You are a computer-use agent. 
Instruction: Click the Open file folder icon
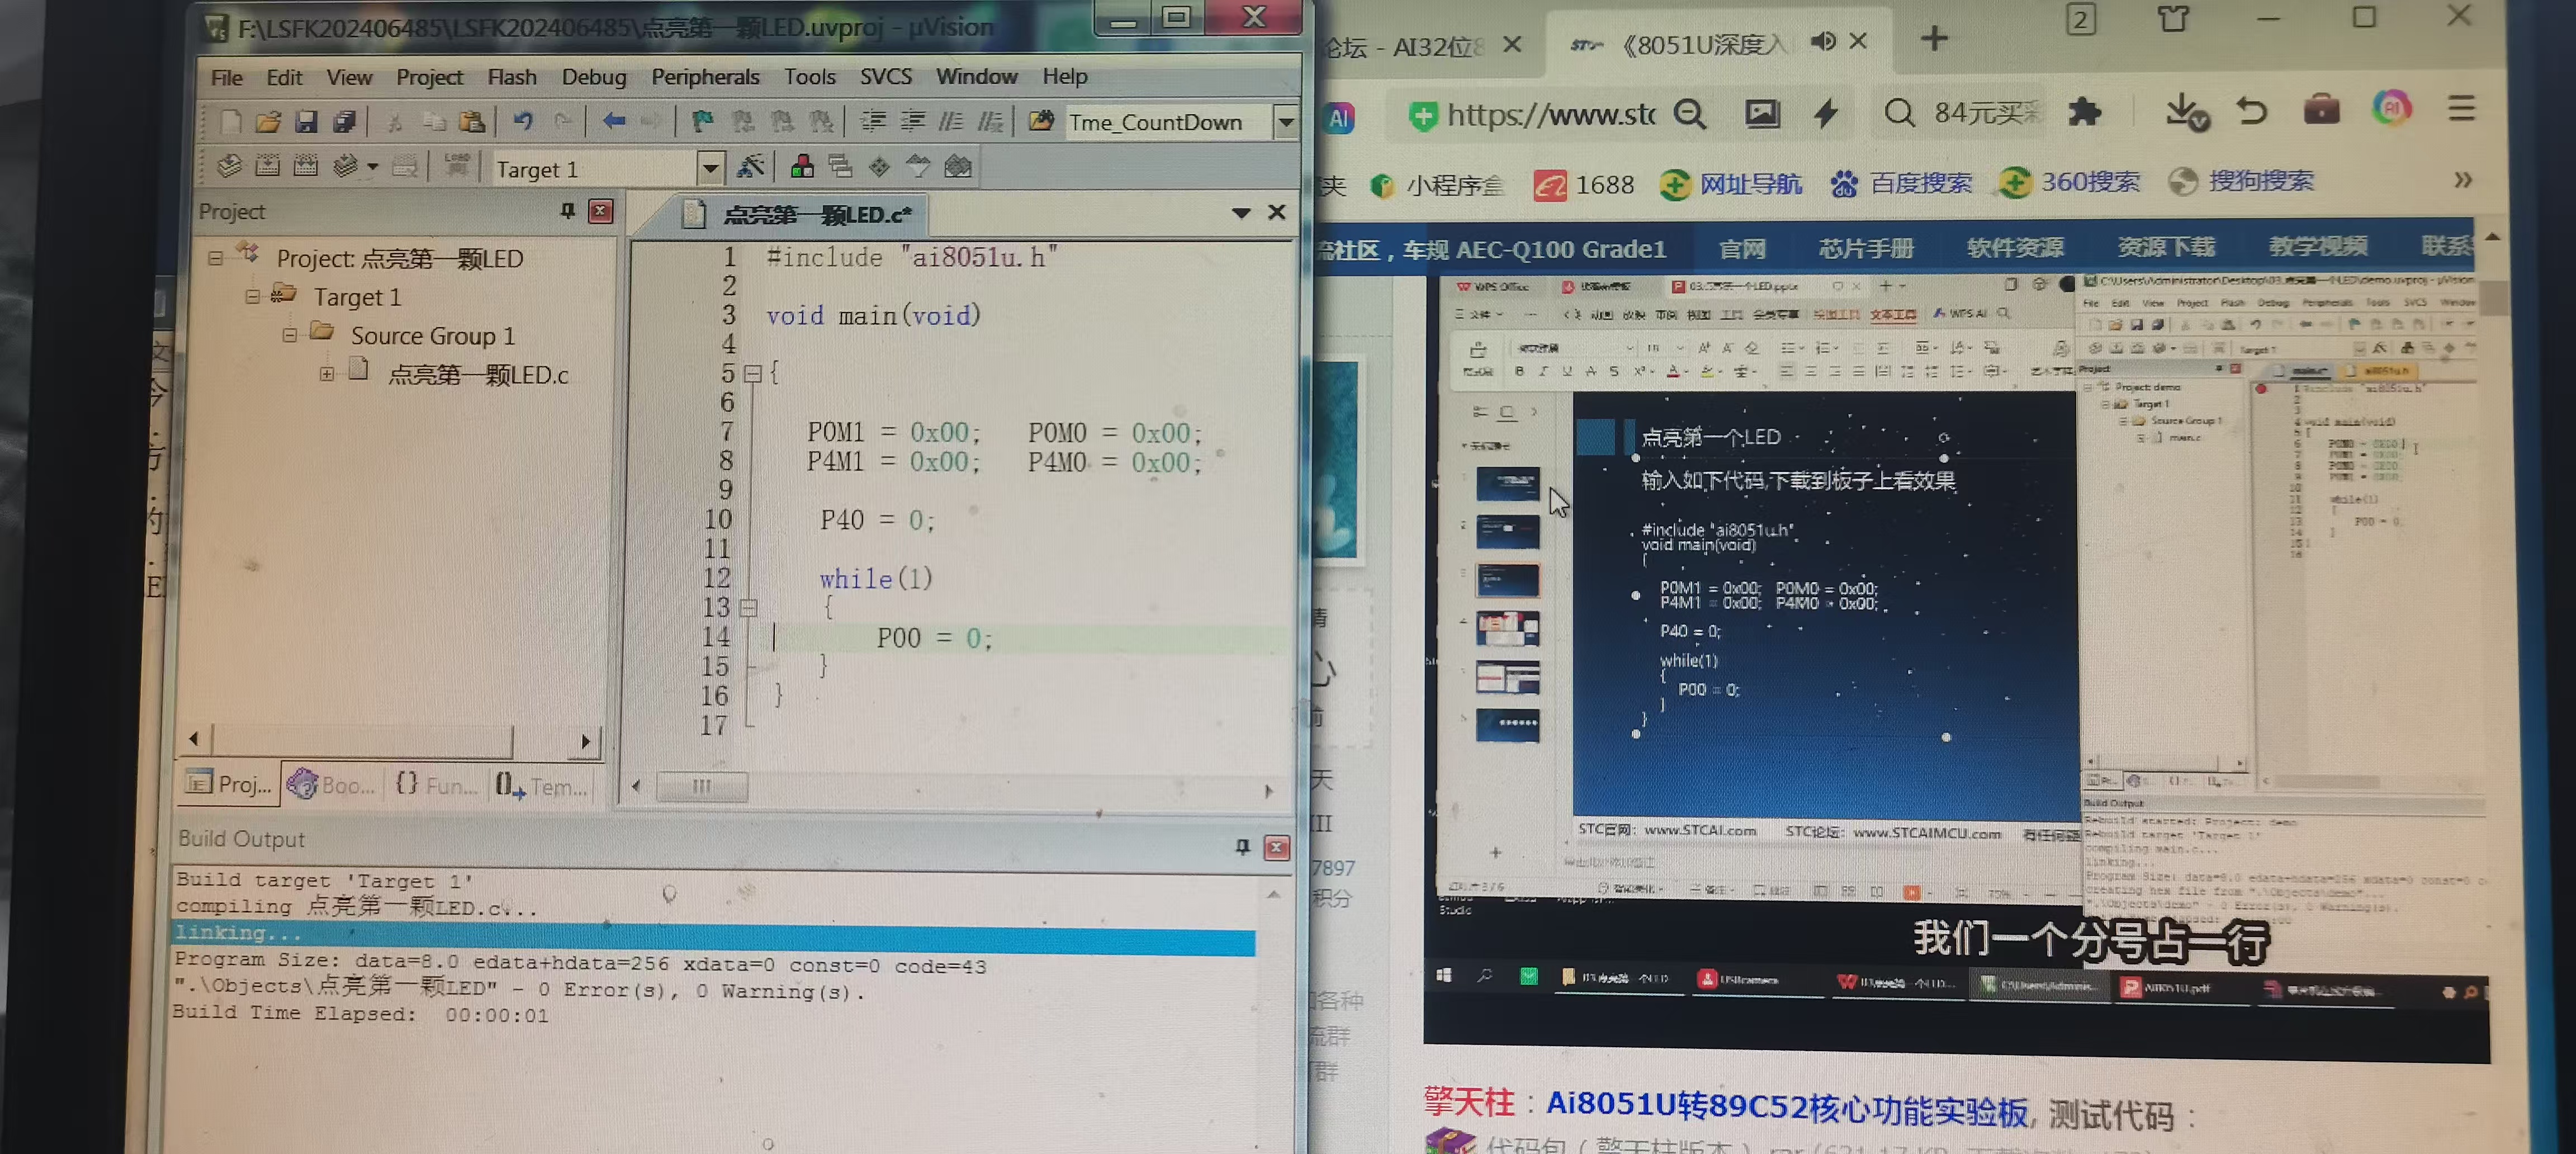point(267,122)
